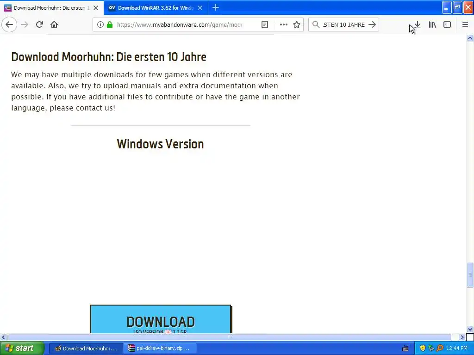The width and height of the screenshot is (474, 355).
Task: Click the orange magnifier tray icon
Action: 440,349
